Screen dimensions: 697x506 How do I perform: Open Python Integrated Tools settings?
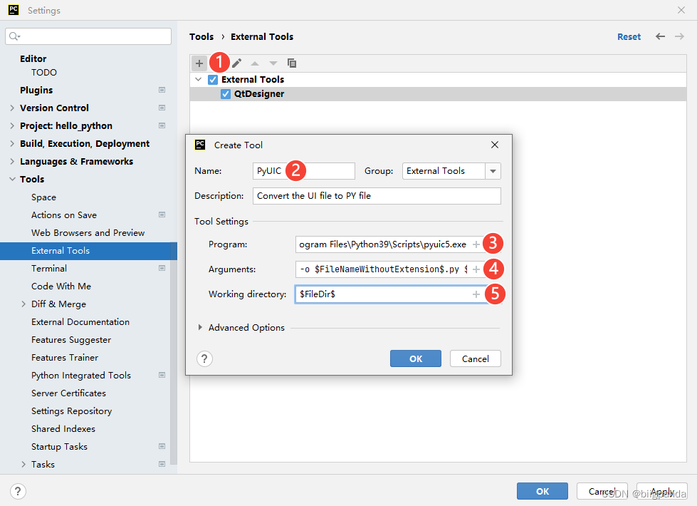(80, 376)
